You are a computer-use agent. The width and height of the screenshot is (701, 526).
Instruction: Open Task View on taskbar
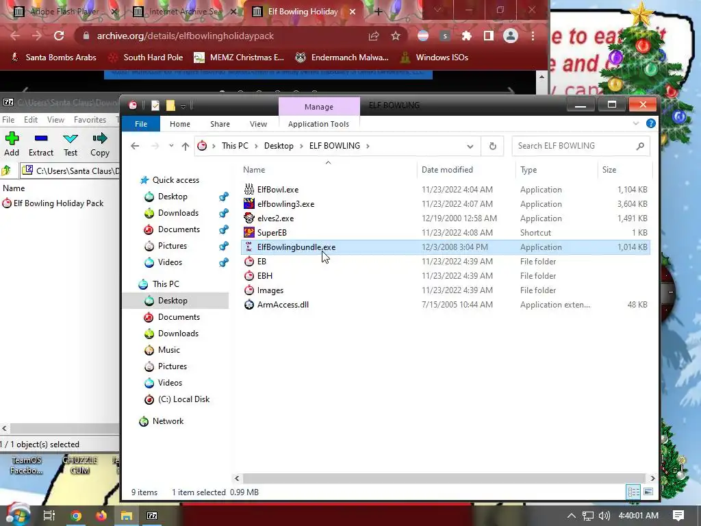[49, 516]
